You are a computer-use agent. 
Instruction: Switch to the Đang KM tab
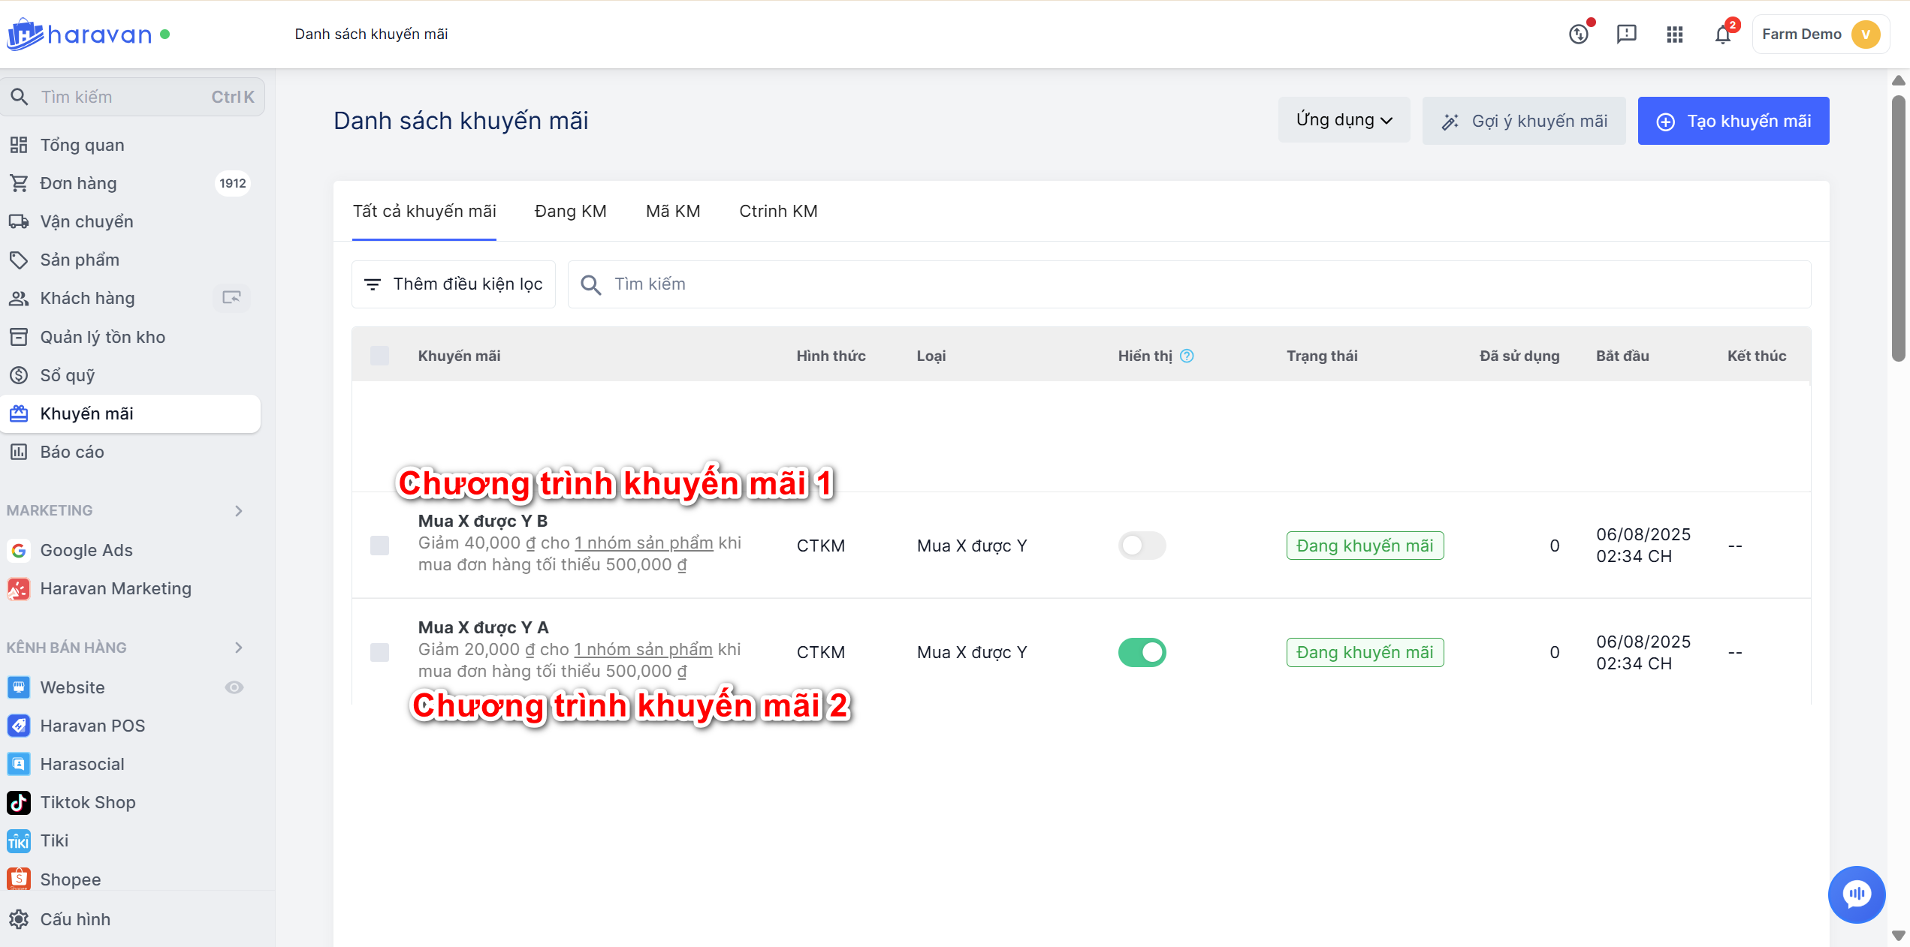click(x=570, y=212)
